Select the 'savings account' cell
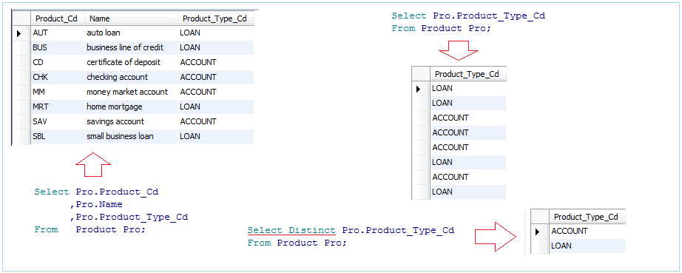 click(132, 121)
